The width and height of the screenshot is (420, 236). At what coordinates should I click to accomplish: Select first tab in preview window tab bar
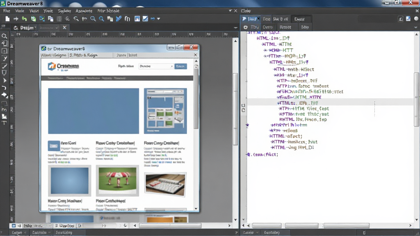[53, 55]
